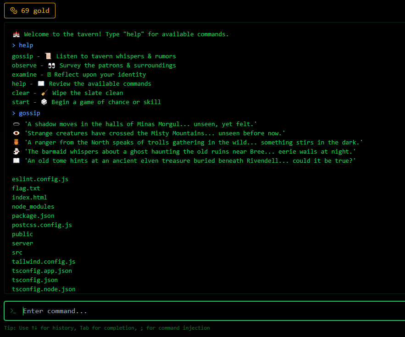Click the broom icon next to clear
This screenshot has height=337, width=405.
click(x=44, y=93)
